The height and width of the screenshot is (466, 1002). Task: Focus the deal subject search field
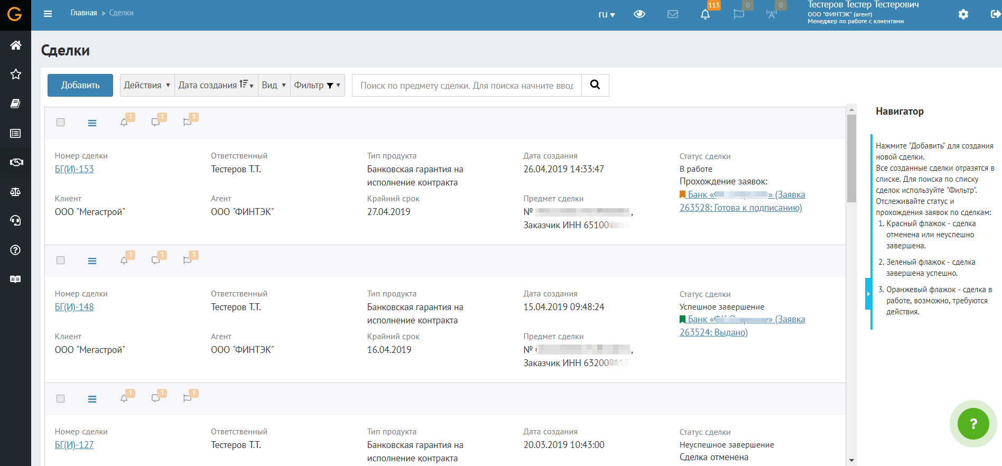coord(467,85)
